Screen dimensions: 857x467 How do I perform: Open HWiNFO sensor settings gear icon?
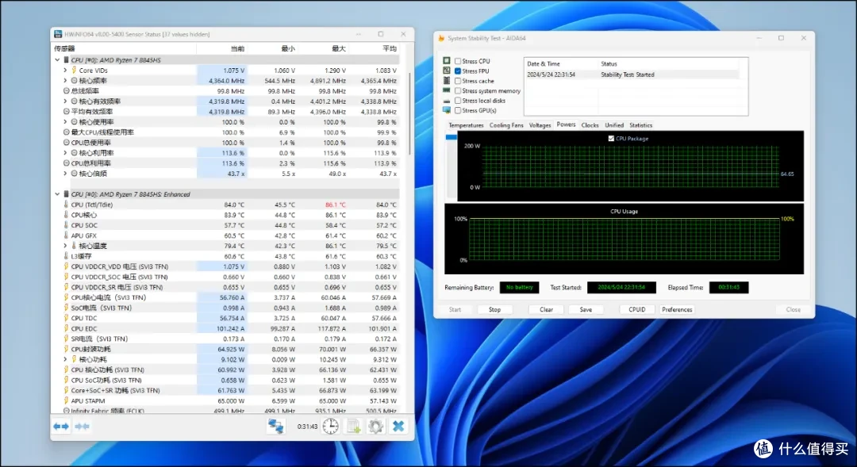click(x=375, y=426)
